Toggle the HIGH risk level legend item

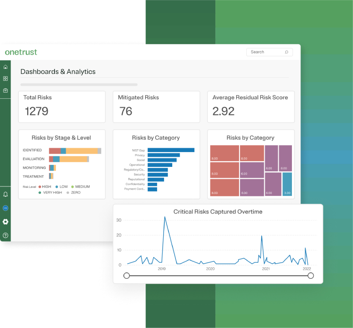pos(45,187)
